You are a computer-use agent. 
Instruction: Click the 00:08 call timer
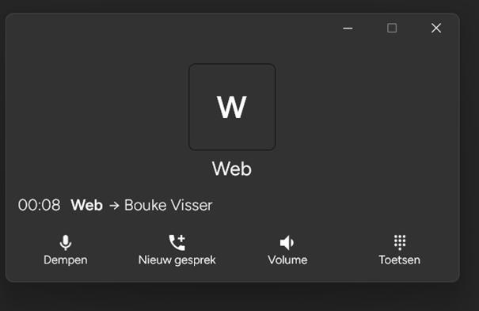[x=39, y=205]
